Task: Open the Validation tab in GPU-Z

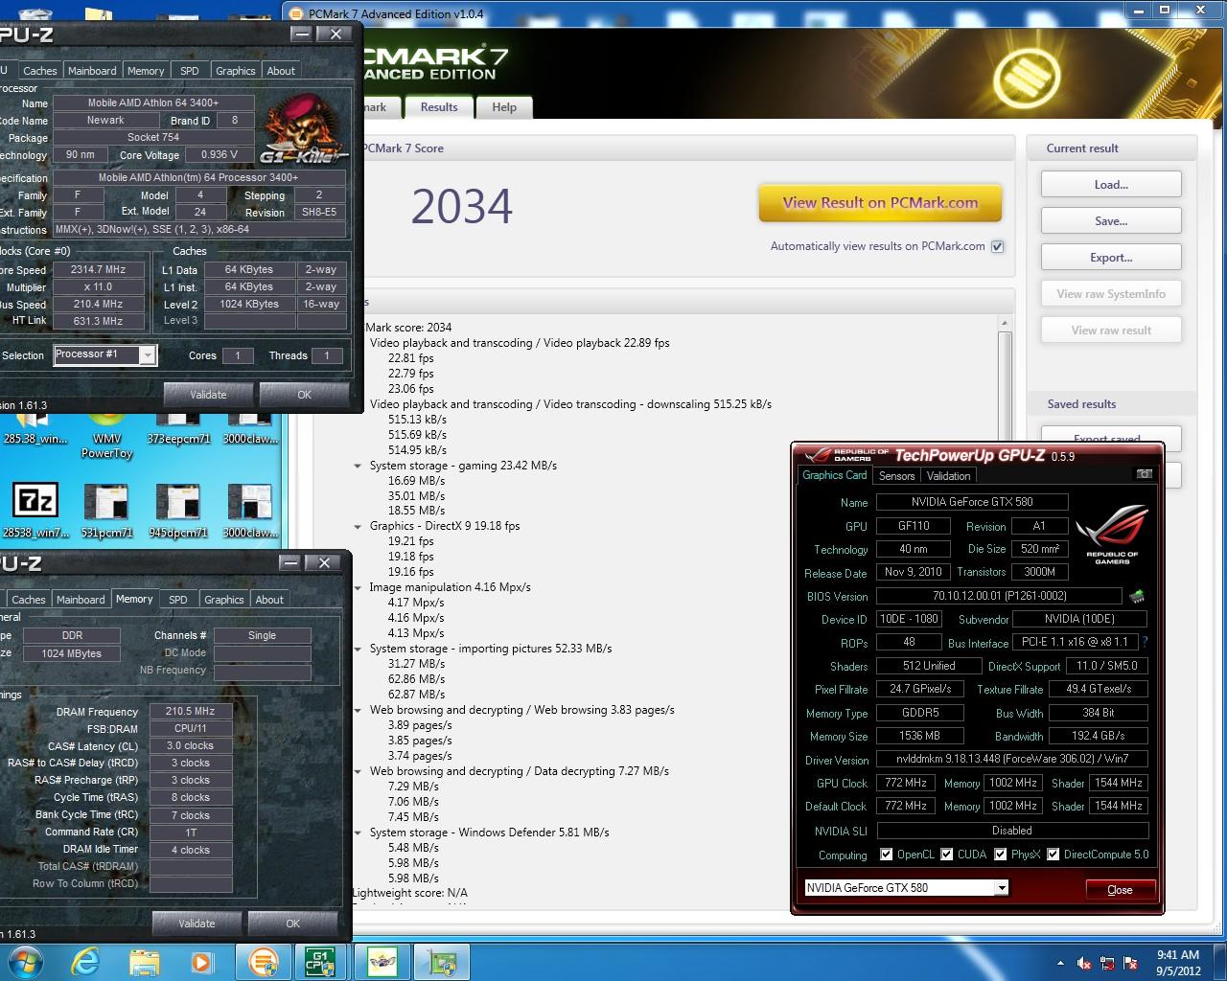Action: coord(949,475)
